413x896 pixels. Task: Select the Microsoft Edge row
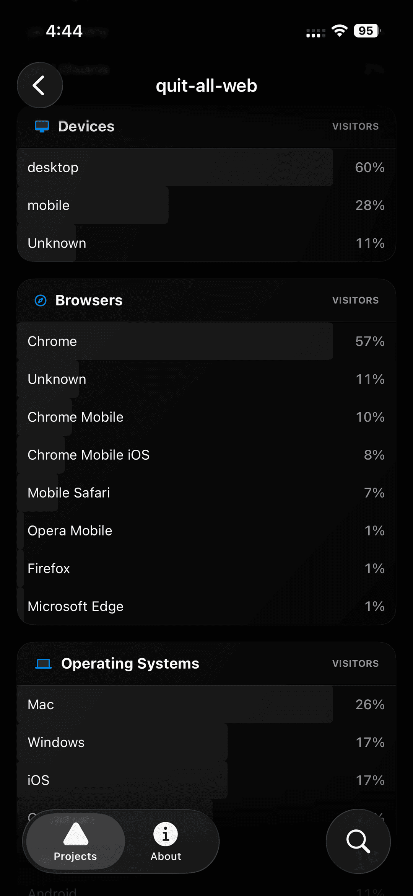206,606
